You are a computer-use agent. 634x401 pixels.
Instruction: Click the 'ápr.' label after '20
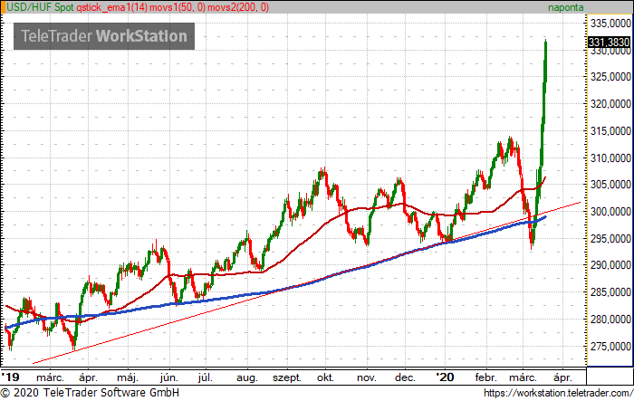click(562, 378)
